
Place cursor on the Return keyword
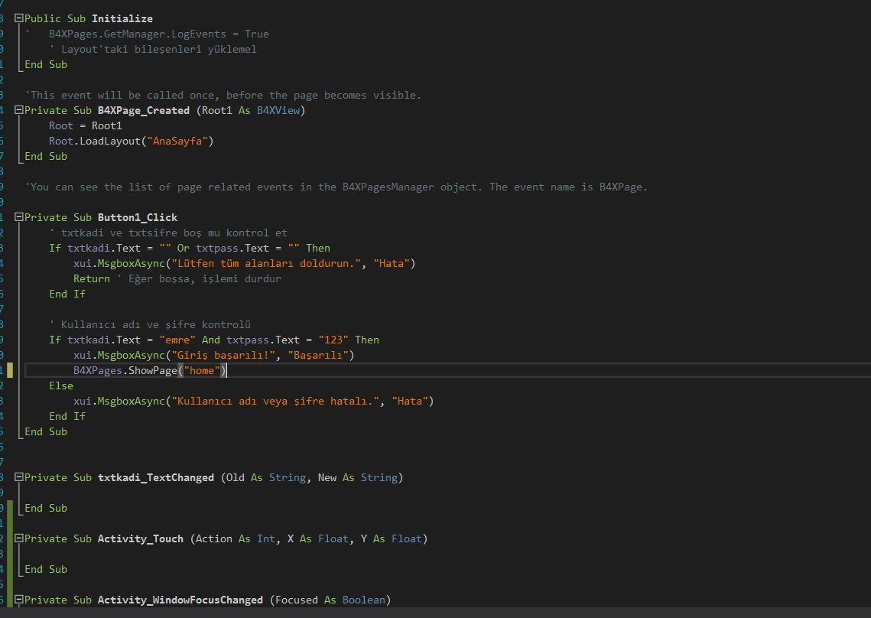pos(92,278)
